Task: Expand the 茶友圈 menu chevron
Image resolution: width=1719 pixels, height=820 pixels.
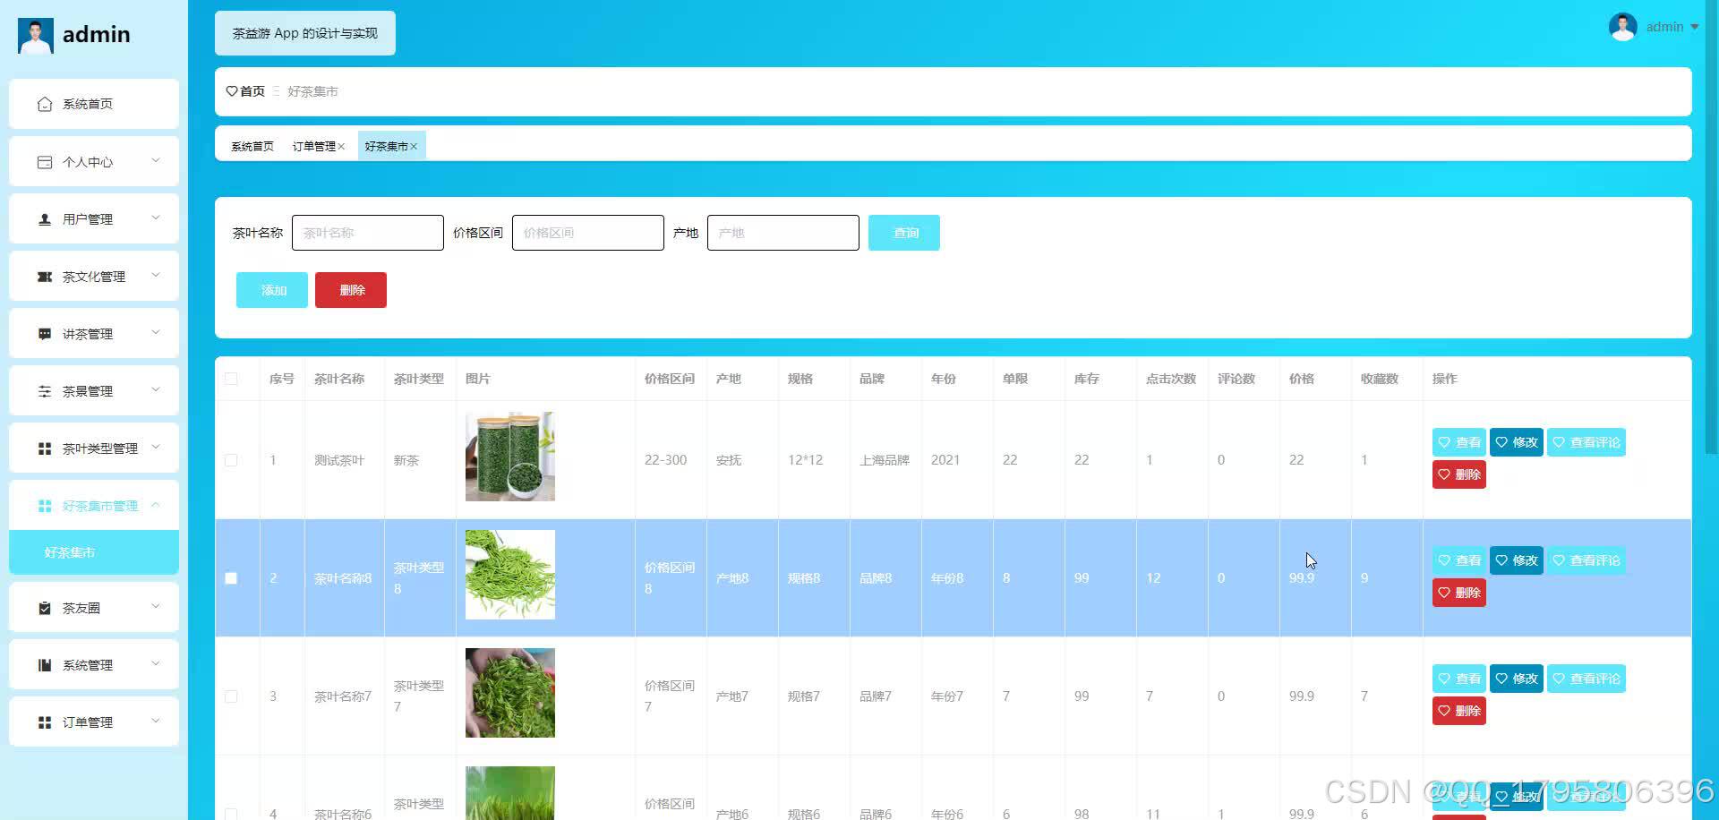Action: (x=156, y=607)
